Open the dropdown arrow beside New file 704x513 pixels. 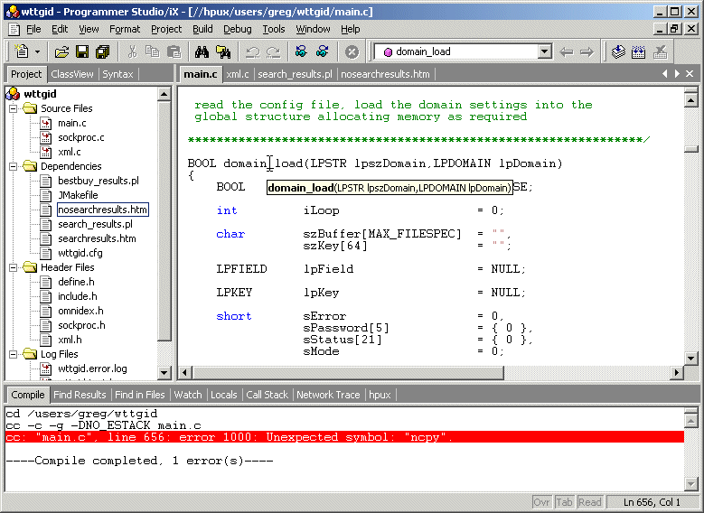pyautogui.click(x=38, y=52)
